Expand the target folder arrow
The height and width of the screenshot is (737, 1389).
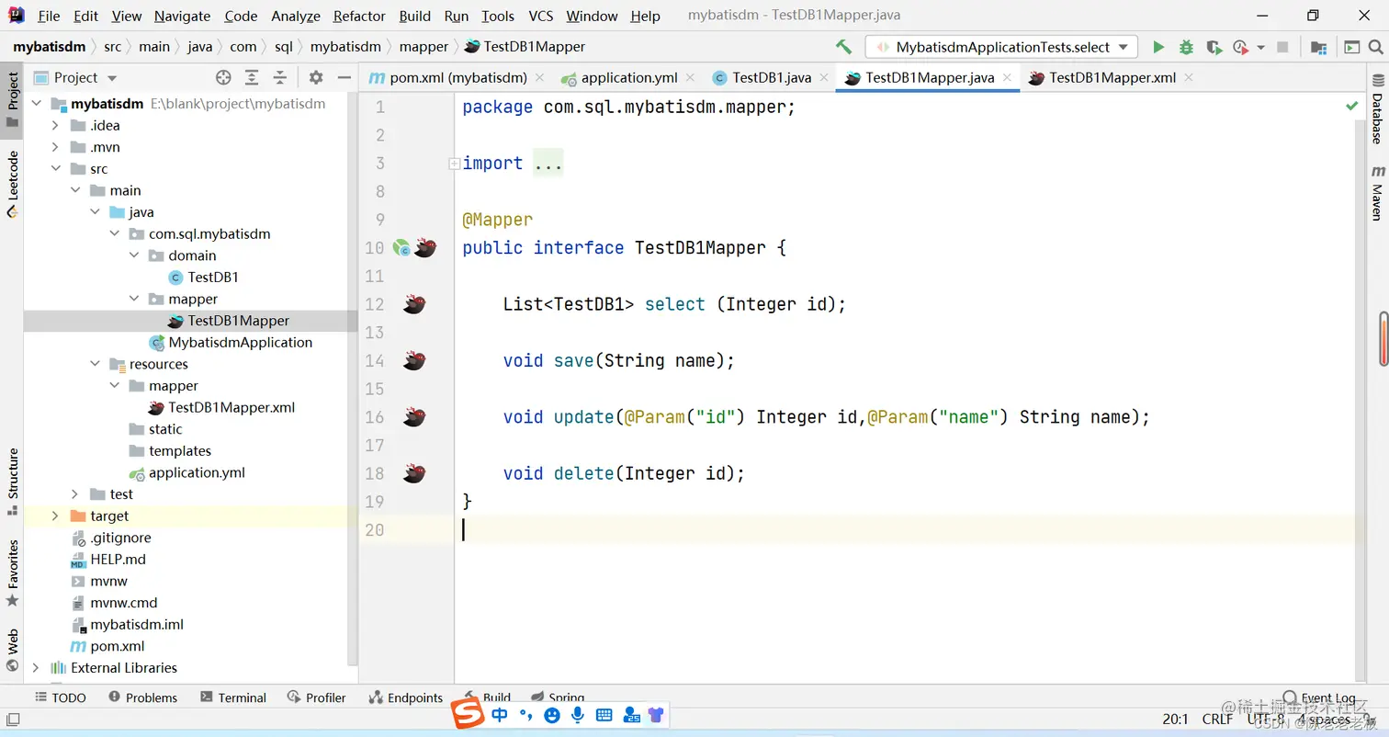tap(55, 516)
